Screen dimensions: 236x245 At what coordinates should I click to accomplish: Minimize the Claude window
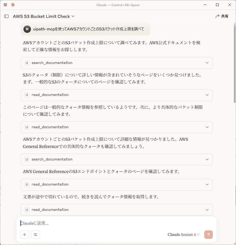205,5
